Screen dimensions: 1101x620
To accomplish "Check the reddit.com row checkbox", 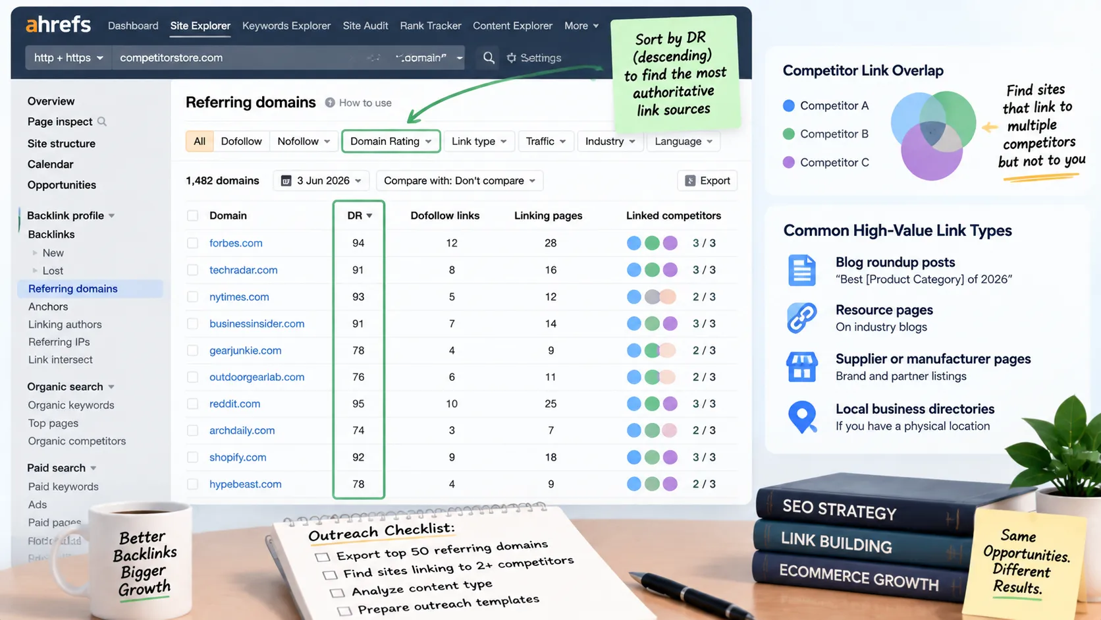I will click(192, 404).
